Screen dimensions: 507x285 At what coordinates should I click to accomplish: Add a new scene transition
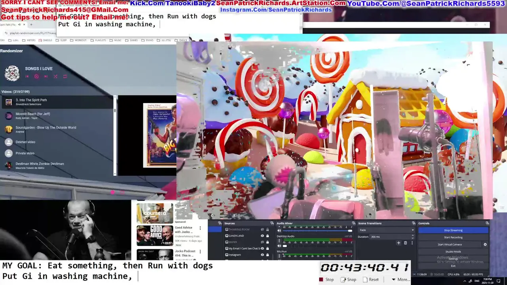[398, 243]
